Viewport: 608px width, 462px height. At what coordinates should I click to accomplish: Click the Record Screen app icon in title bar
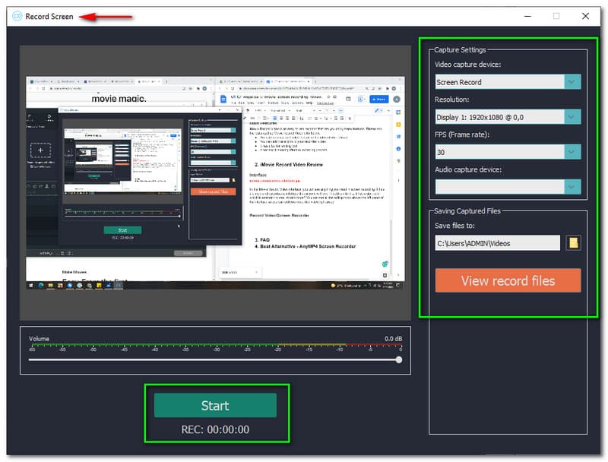[17, 16]
